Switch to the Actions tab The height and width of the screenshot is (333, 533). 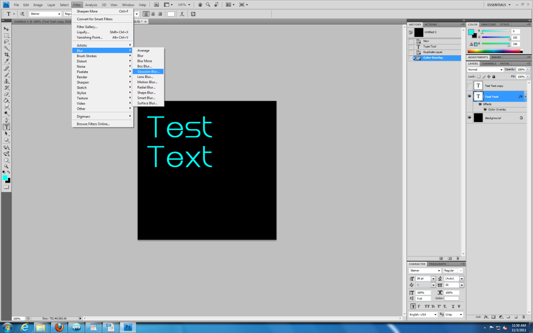click(430, 24)
